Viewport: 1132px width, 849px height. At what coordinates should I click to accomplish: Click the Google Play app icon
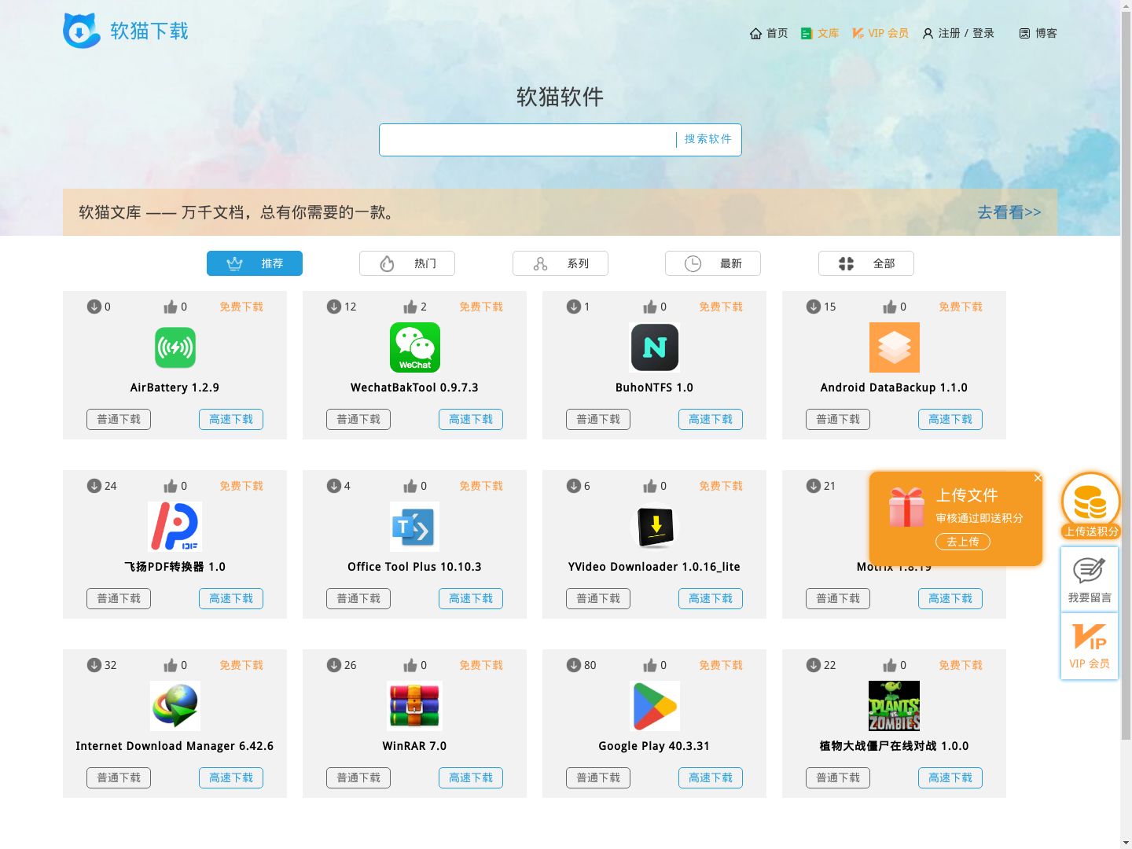click(x=655, y=706)
